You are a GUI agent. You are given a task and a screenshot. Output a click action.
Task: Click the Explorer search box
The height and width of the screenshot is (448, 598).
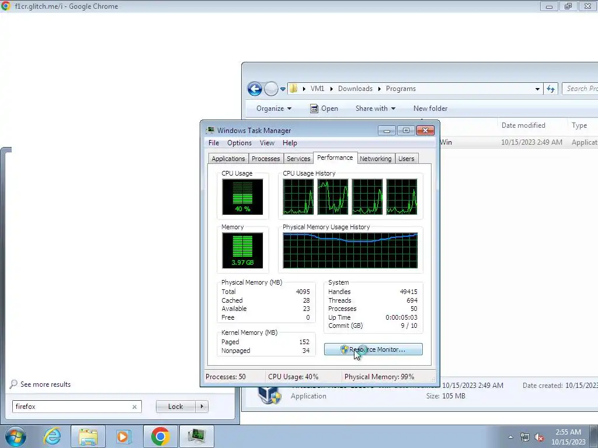point(580,89)
